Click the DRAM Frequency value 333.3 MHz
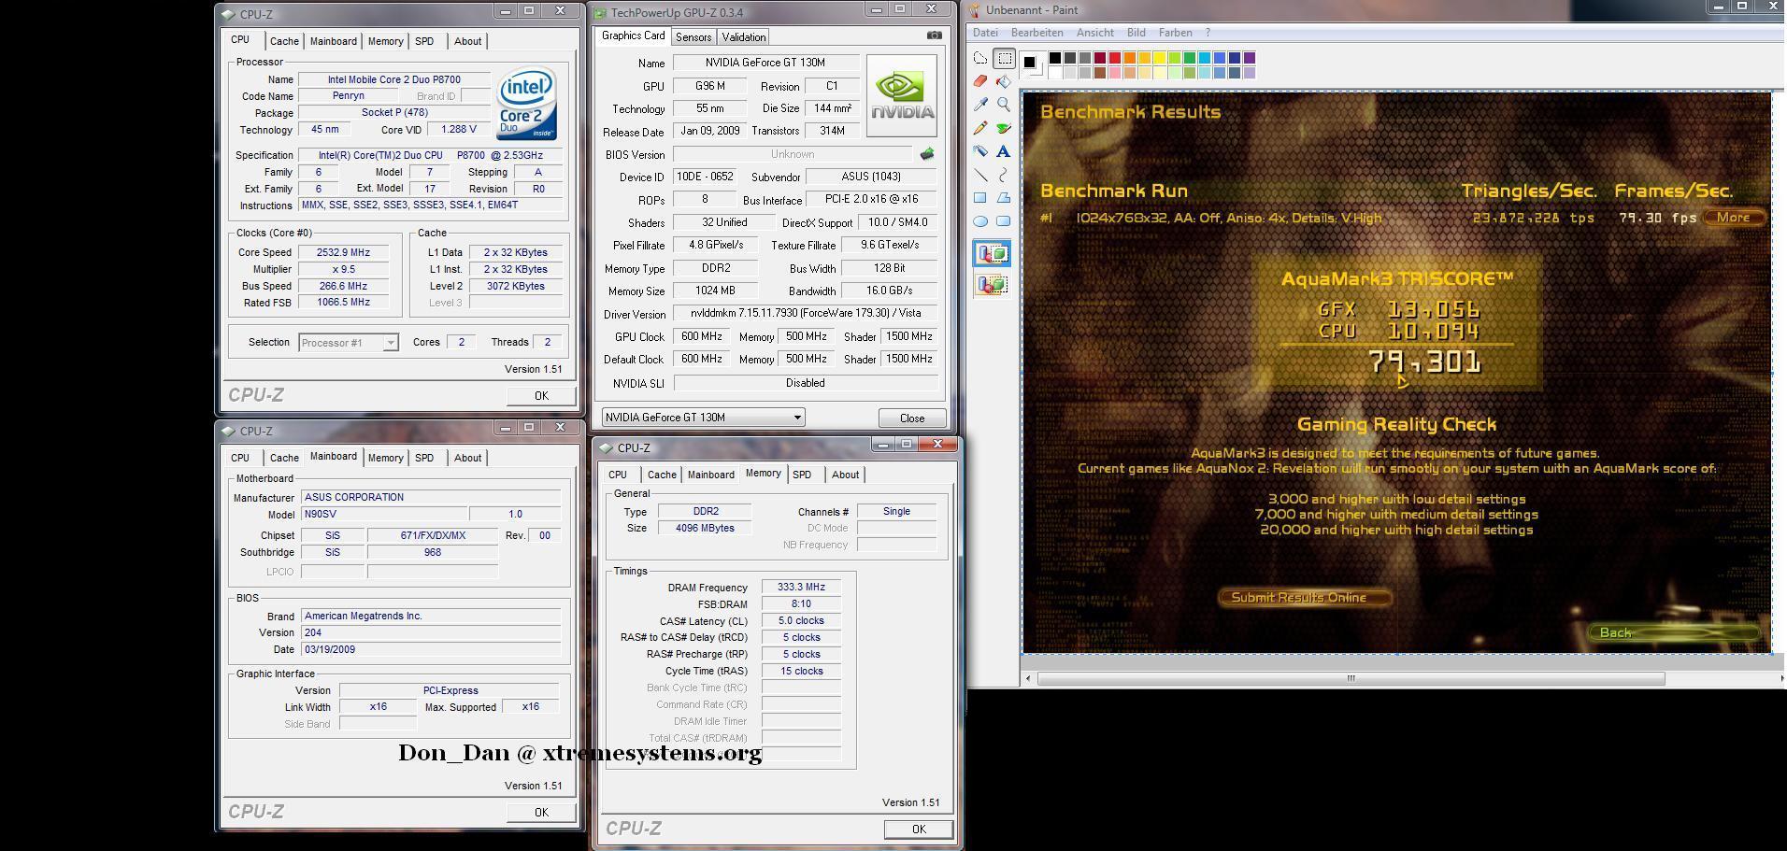 [x=801, y=587]
